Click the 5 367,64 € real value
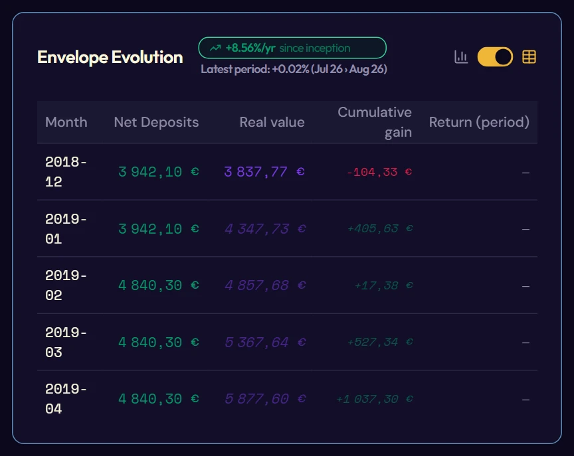 pos(265,342)
